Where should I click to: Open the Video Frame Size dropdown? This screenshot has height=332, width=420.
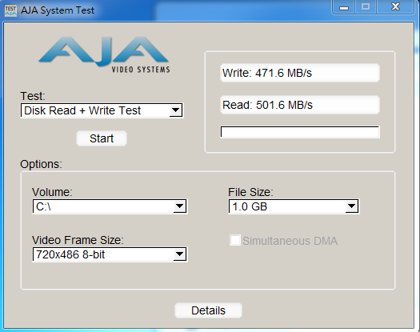[x=110, y=254]
